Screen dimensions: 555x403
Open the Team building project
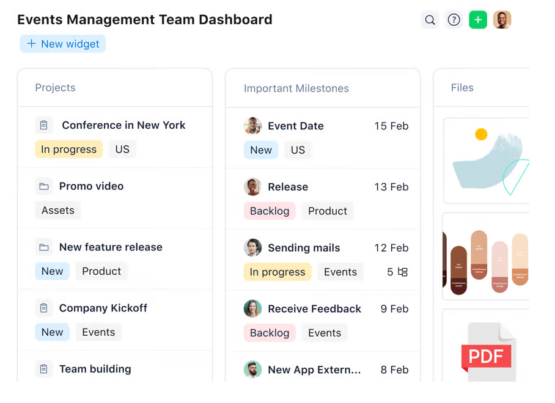pos(95,369)
